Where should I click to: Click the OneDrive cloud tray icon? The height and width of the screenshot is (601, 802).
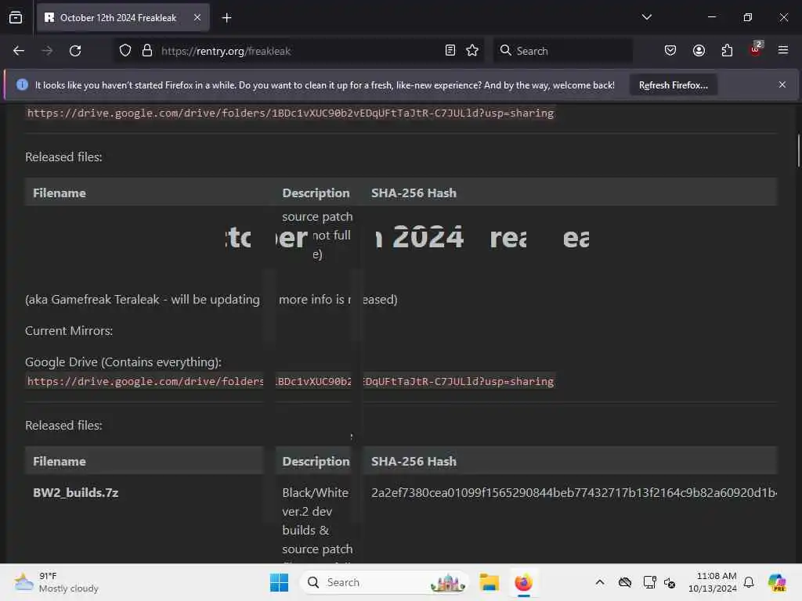coord(624,582)
